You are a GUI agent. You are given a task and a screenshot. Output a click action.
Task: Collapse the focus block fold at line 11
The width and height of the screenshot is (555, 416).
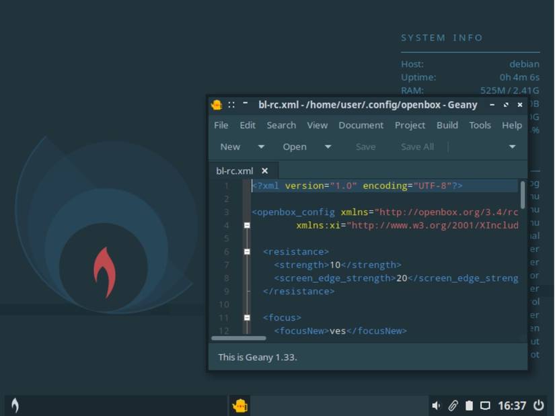click(x=246, y=317)
